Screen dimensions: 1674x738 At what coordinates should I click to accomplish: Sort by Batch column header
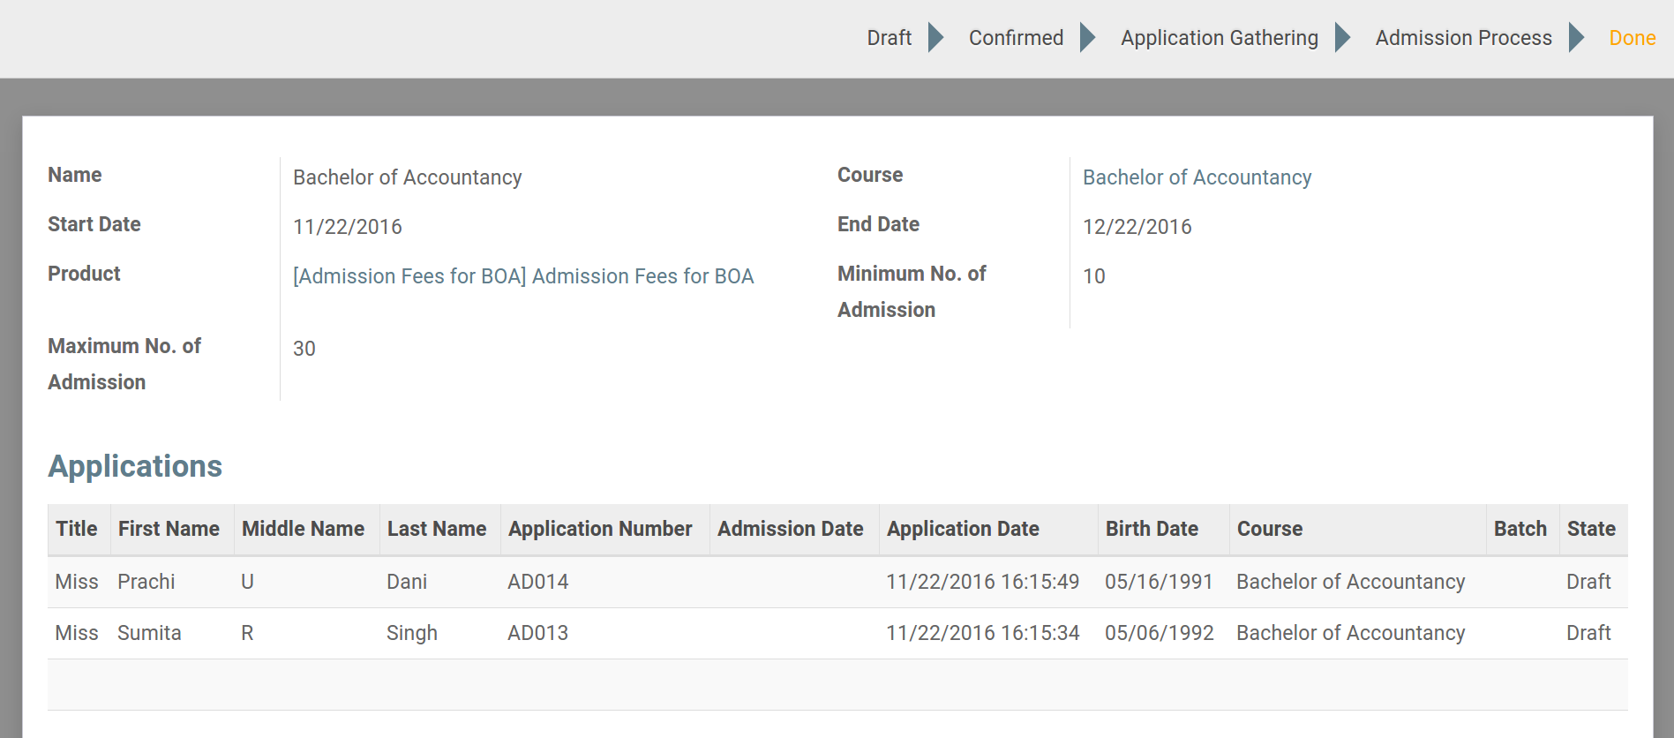coord(1520,529)
